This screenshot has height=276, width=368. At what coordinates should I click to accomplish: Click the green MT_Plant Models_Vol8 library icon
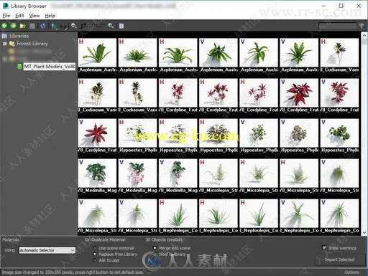19,67
